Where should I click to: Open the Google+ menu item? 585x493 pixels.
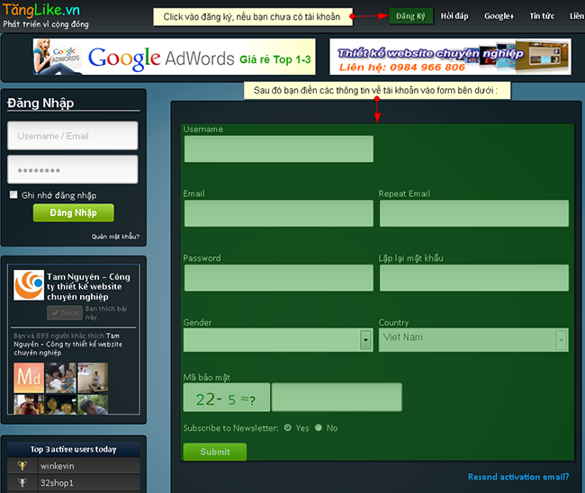tap(499, 16)
